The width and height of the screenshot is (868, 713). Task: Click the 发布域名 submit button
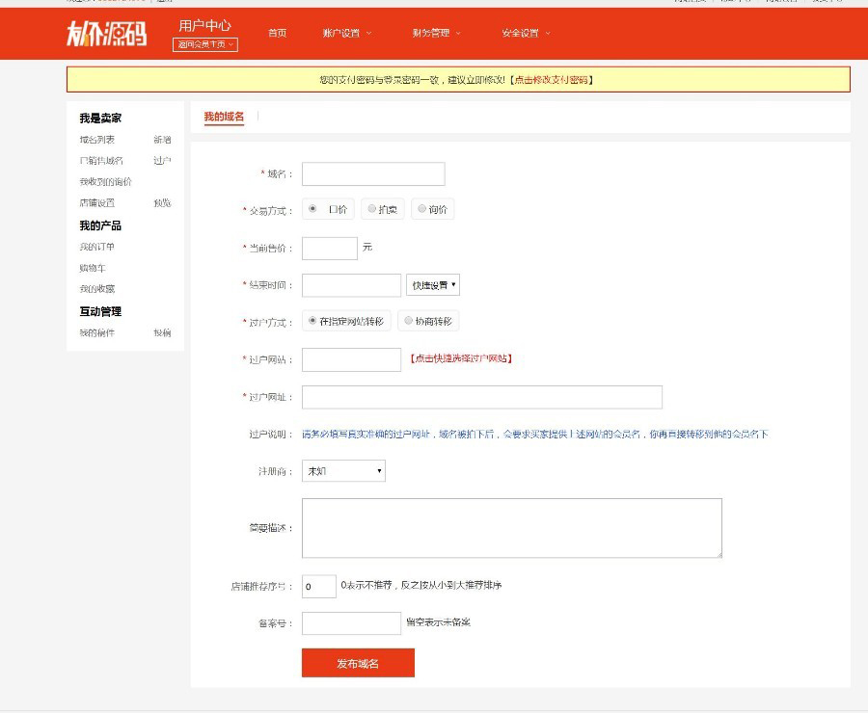(x=358, y=663)
